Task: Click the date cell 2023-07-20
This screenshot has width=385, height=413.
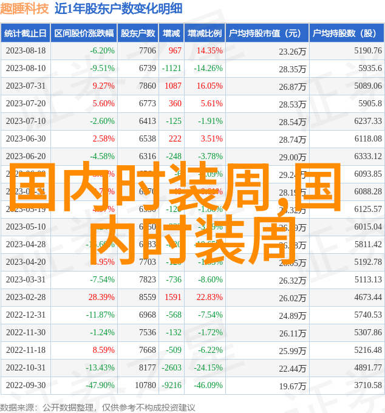Action: point(26,103)
